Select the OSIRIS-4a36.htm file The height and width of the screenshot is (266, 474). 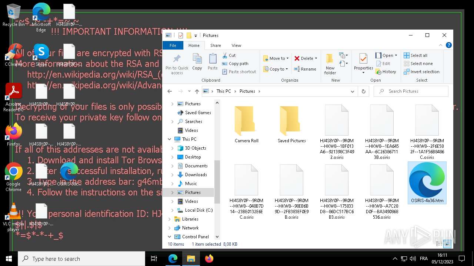point(427,183)
